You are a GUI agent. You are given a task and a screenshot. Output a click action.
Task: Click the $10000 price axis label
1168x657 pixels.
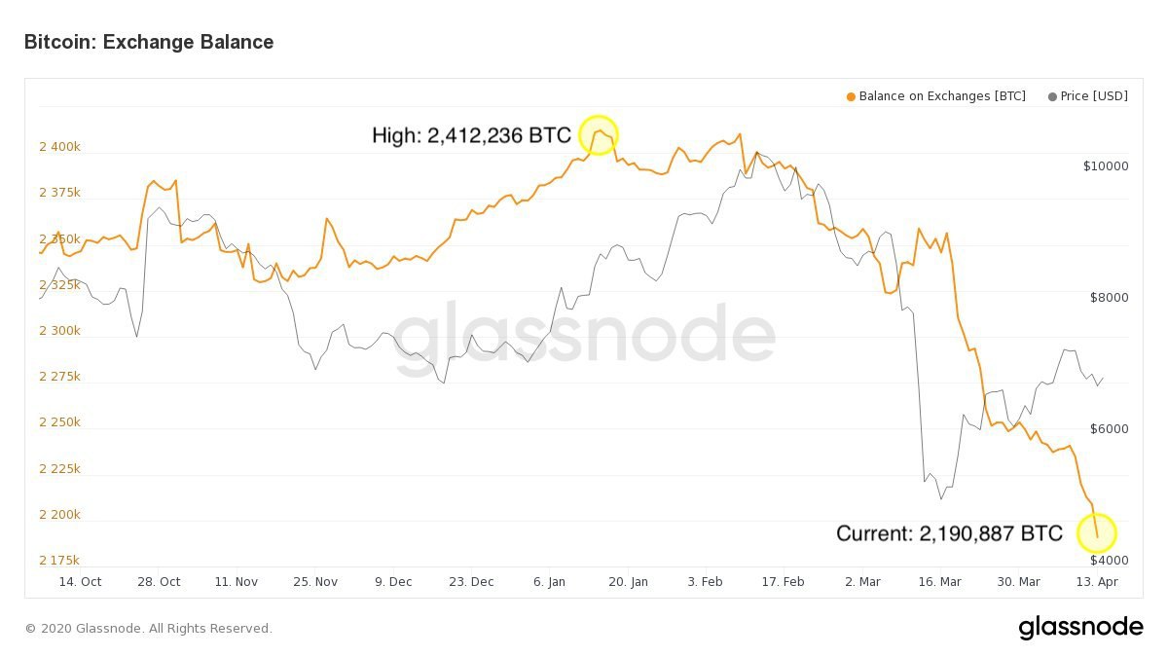pos(1106,166)
